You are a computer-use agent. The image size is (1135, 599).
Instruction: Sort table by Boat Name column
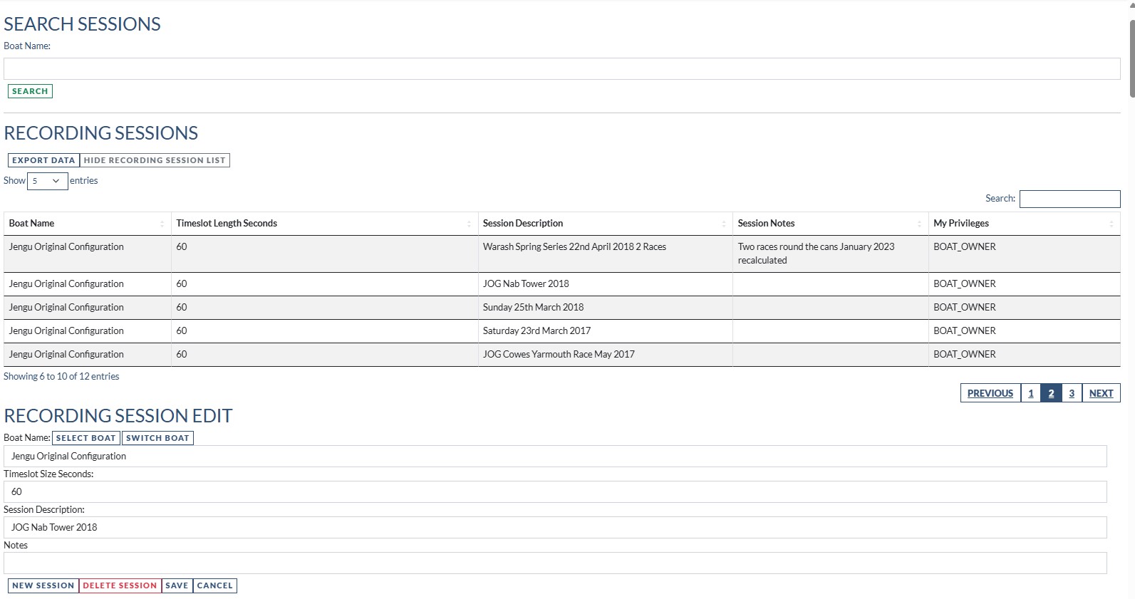[86, 224]
